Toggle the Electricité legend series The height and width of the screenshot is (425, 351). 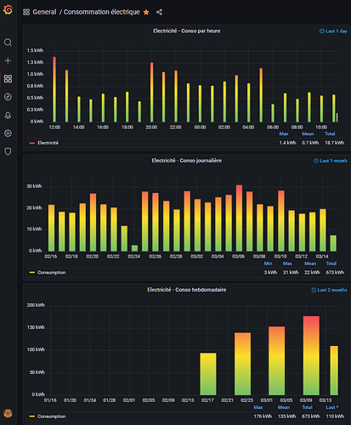pyautogui.click(x=48, y=143)
